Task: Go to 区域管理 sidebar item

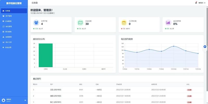Action: coord(14,21)
